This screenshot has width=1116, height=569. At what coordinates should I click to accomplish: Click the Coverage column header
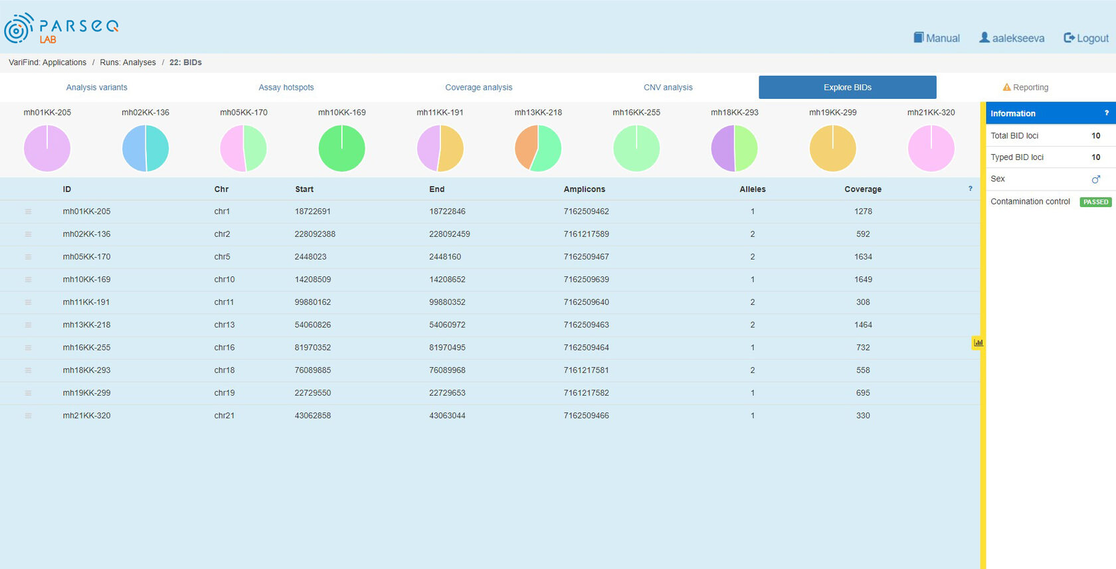tap(863, 189)
